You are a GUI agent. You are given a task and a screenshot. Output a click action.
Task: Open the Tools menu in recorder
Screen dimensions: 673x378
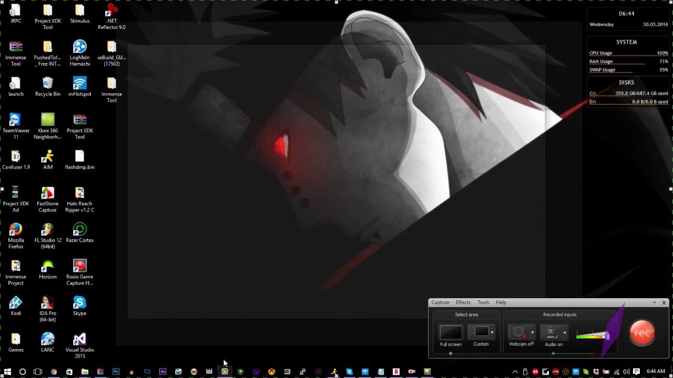483,302
